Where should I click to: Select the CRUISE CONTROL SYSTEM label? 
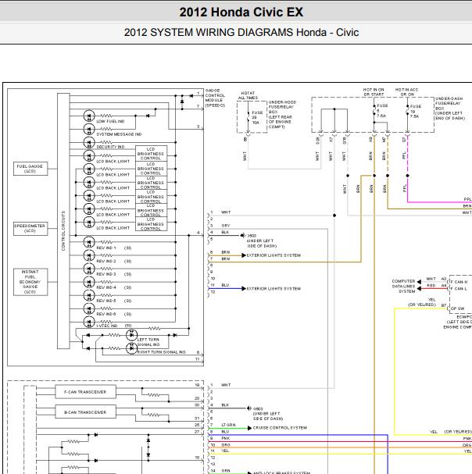[x=280, y=428]
